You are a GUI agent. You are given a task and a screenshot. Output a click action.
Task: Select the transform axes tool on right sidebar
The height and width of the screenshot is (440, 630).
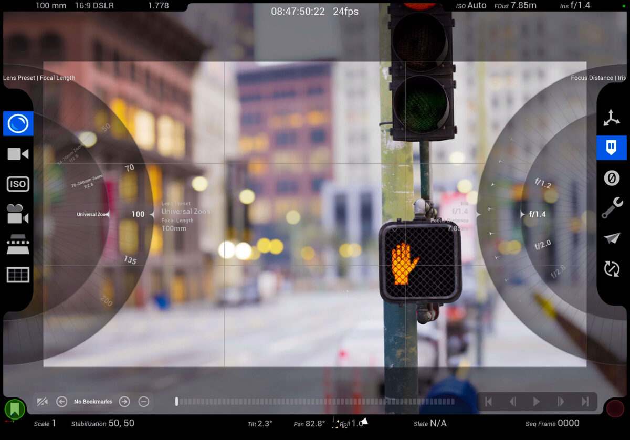(x=612, y=118)
